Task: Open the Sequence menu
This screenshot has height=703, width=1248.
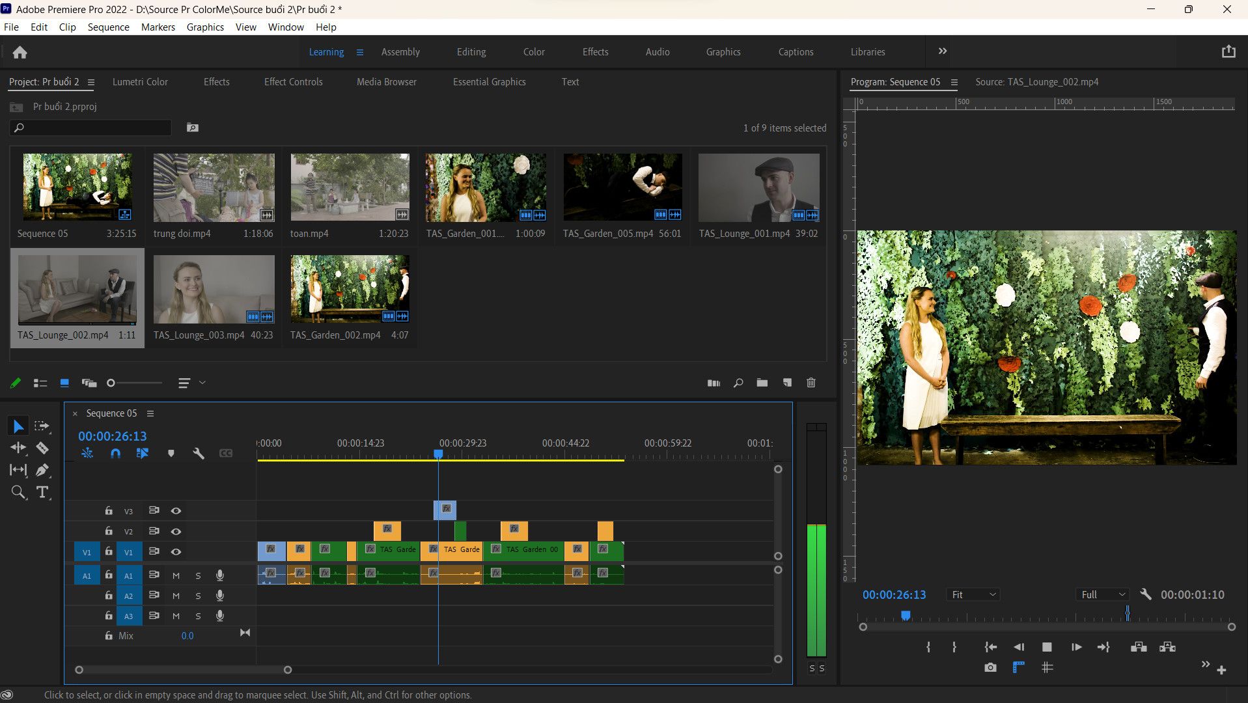Action: tap(108, 27)
